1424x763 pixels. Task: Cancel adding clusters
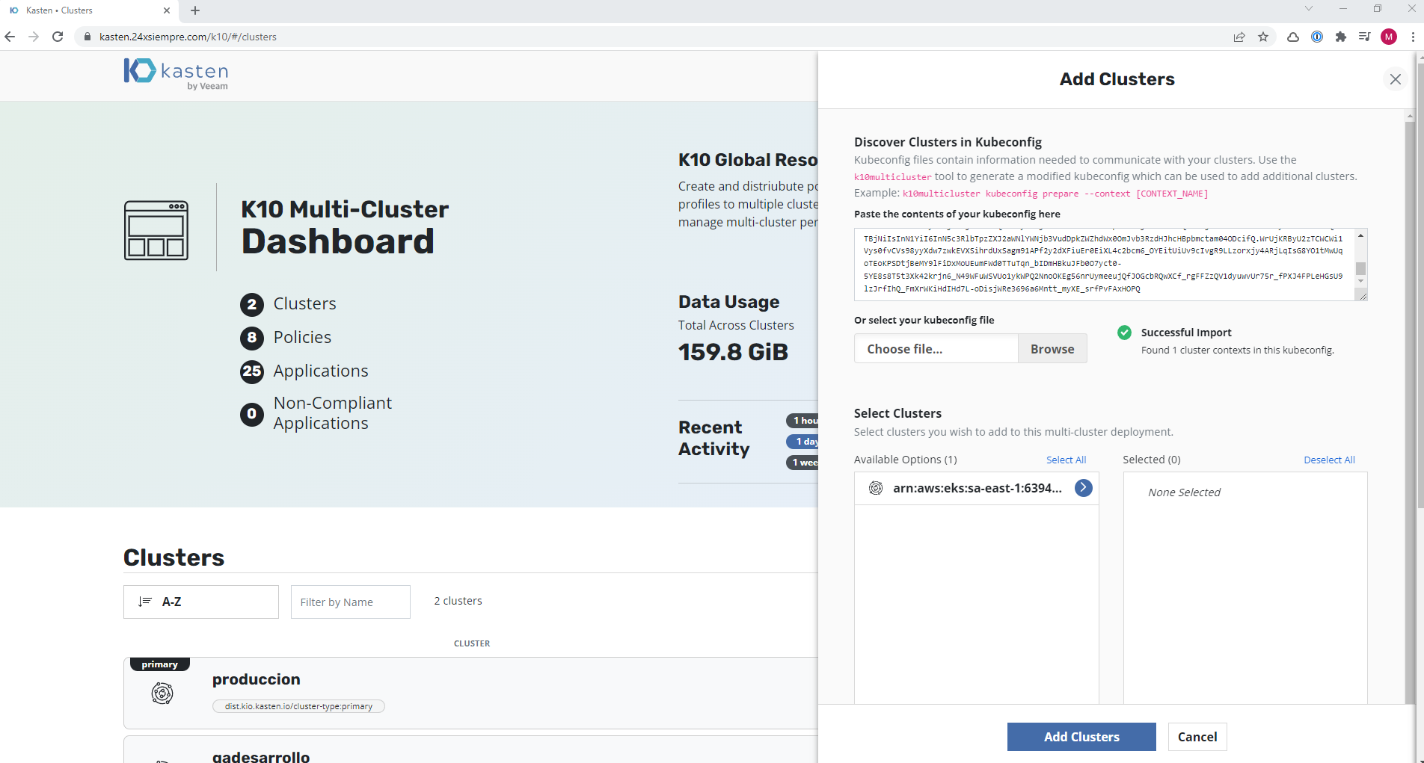coord(1197,737)
